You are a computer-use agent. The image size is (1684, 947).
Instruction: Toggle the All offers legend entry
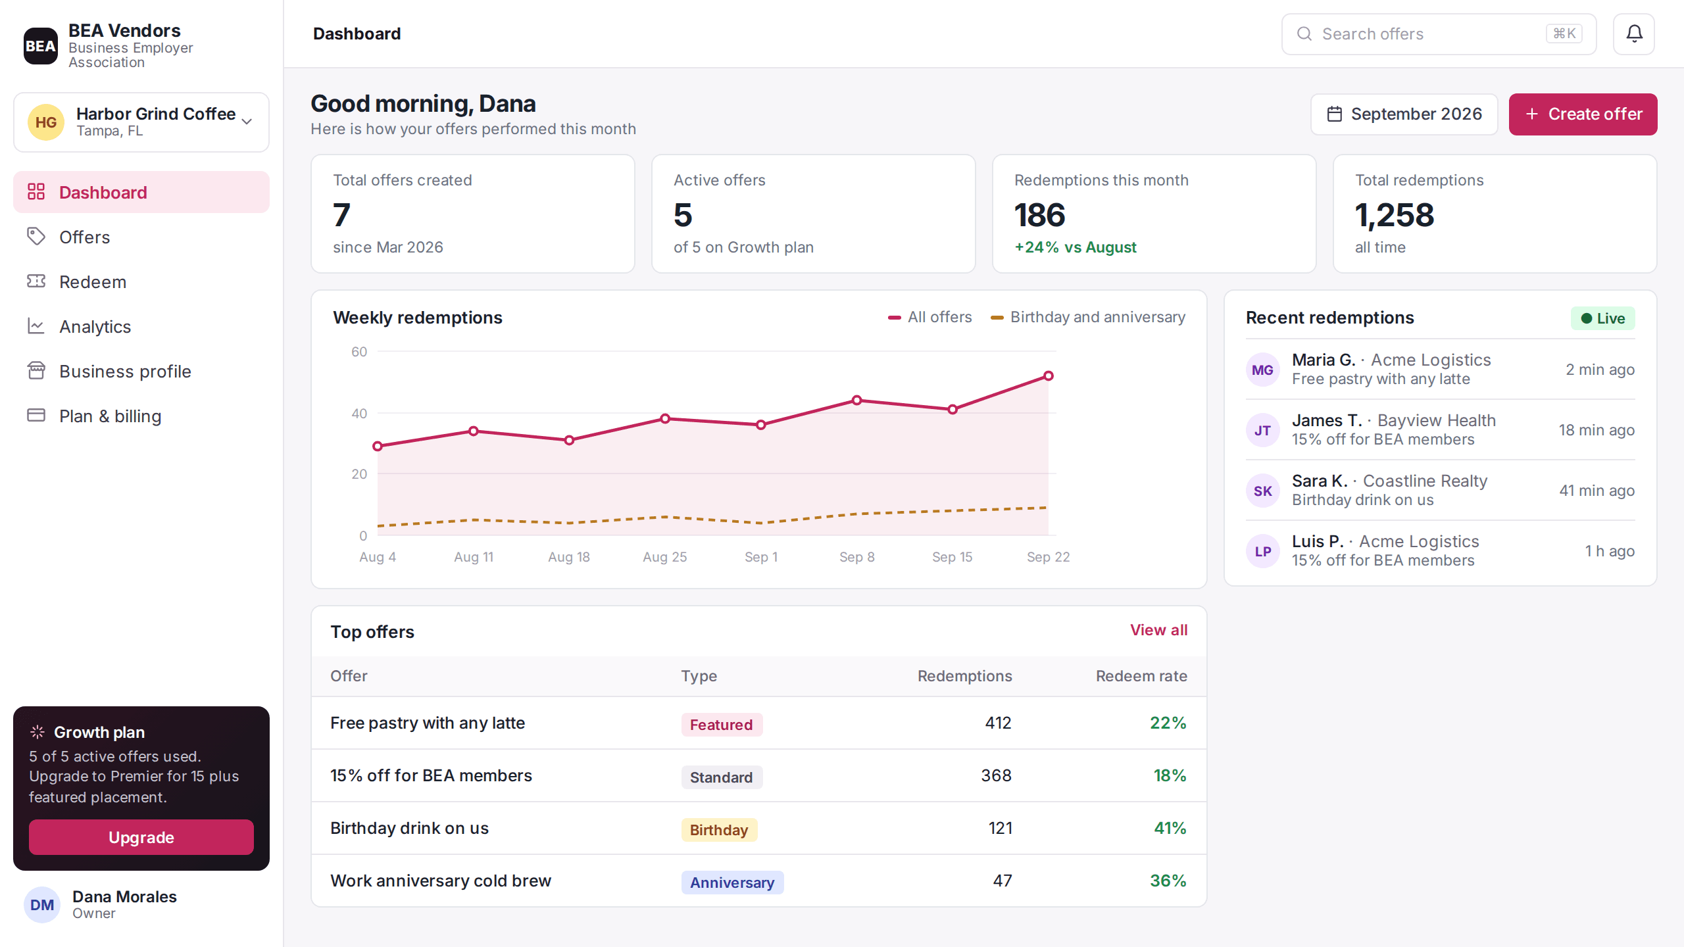click(929, 317)
